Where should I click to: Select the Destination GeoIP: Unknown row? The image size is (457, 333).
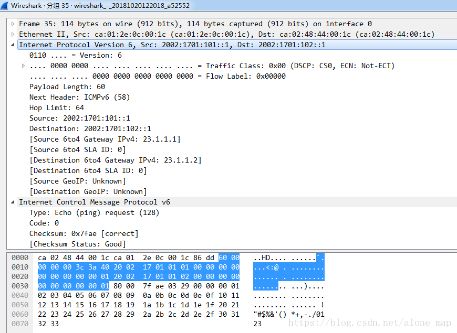[x=88, y=191]
